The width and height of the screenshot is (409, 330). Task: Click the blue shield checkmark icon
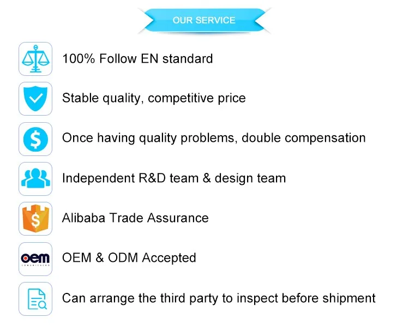tap(35, 99)
